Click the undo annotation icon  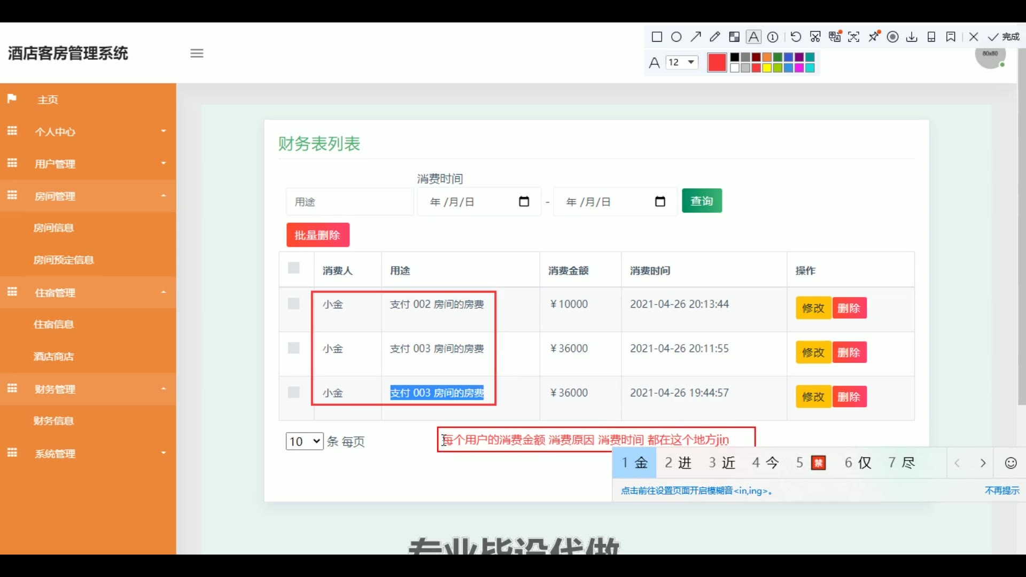[796, 37]
